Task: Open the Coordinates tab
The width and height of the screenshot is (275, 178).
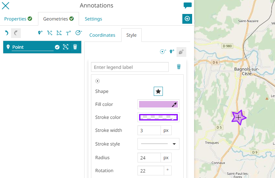Action: [102, 35]
